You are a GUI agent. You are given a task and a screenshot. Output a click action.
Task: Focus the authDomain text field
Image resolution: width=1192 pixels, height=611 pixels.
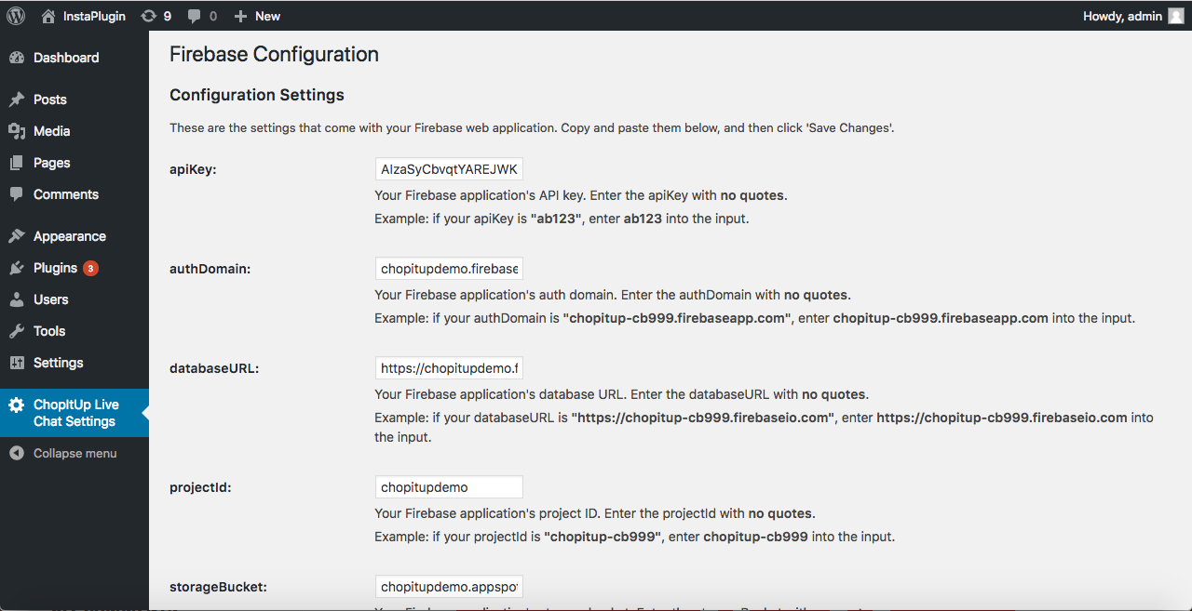pos(448,269)
